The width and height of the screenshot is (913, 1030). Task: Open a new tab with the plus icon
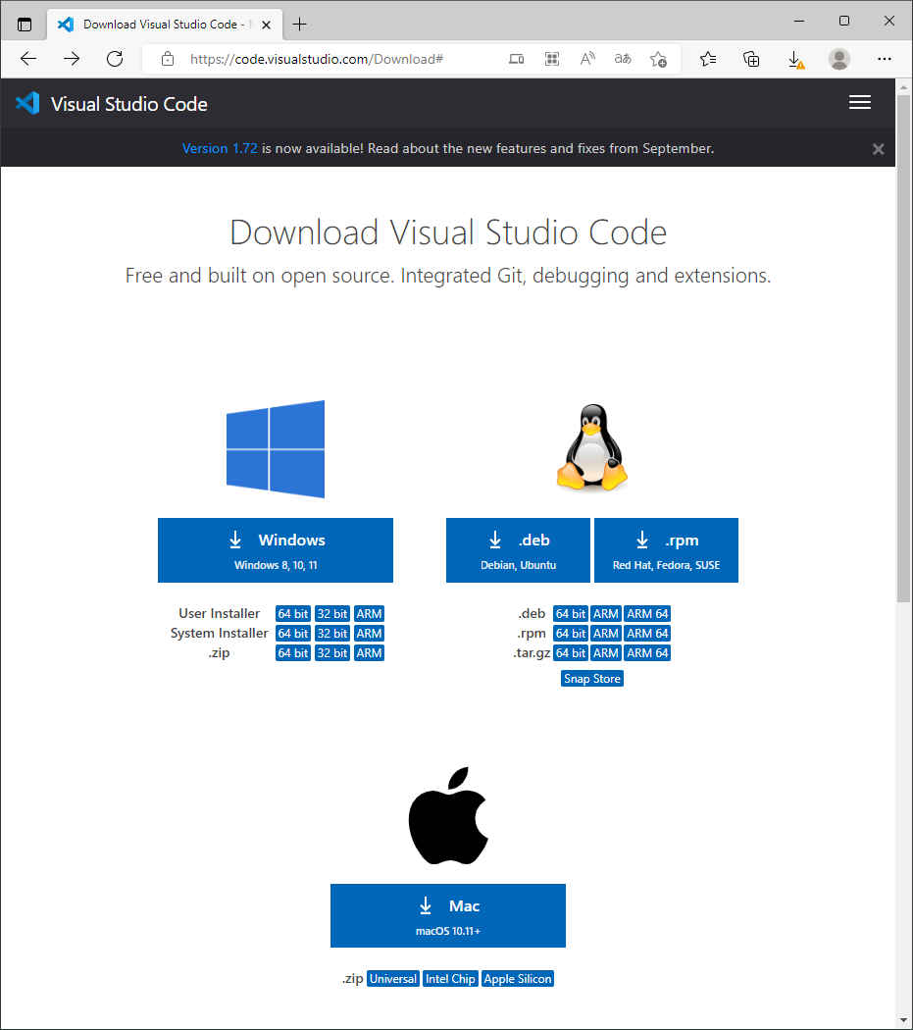[299, 25]
